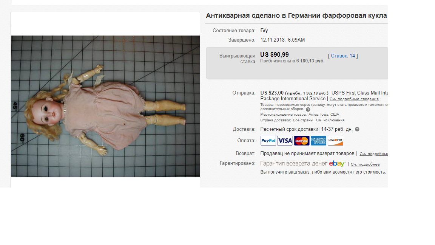Open the bids count link Ставок: 14

343,56
